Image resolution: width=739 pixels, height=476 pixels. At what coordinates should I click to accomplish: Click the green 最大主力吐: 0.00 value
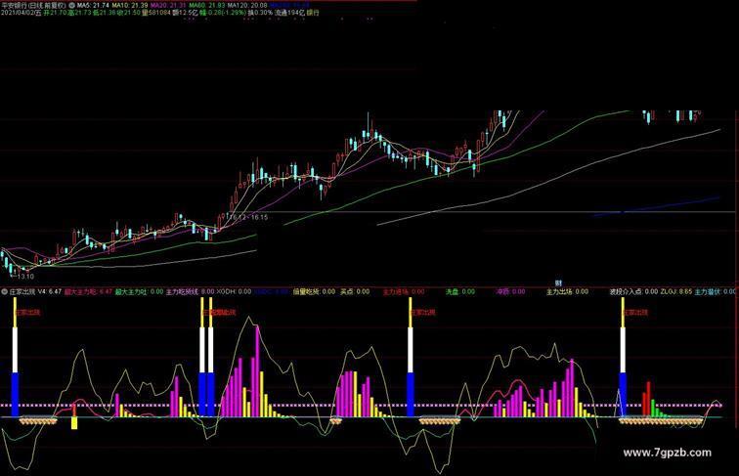(x=139, y=291)
